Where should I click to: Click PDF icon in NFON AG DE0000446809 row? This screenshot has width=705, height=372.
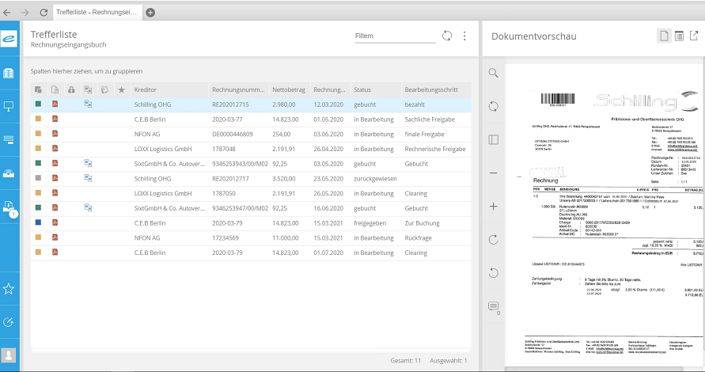55,134
